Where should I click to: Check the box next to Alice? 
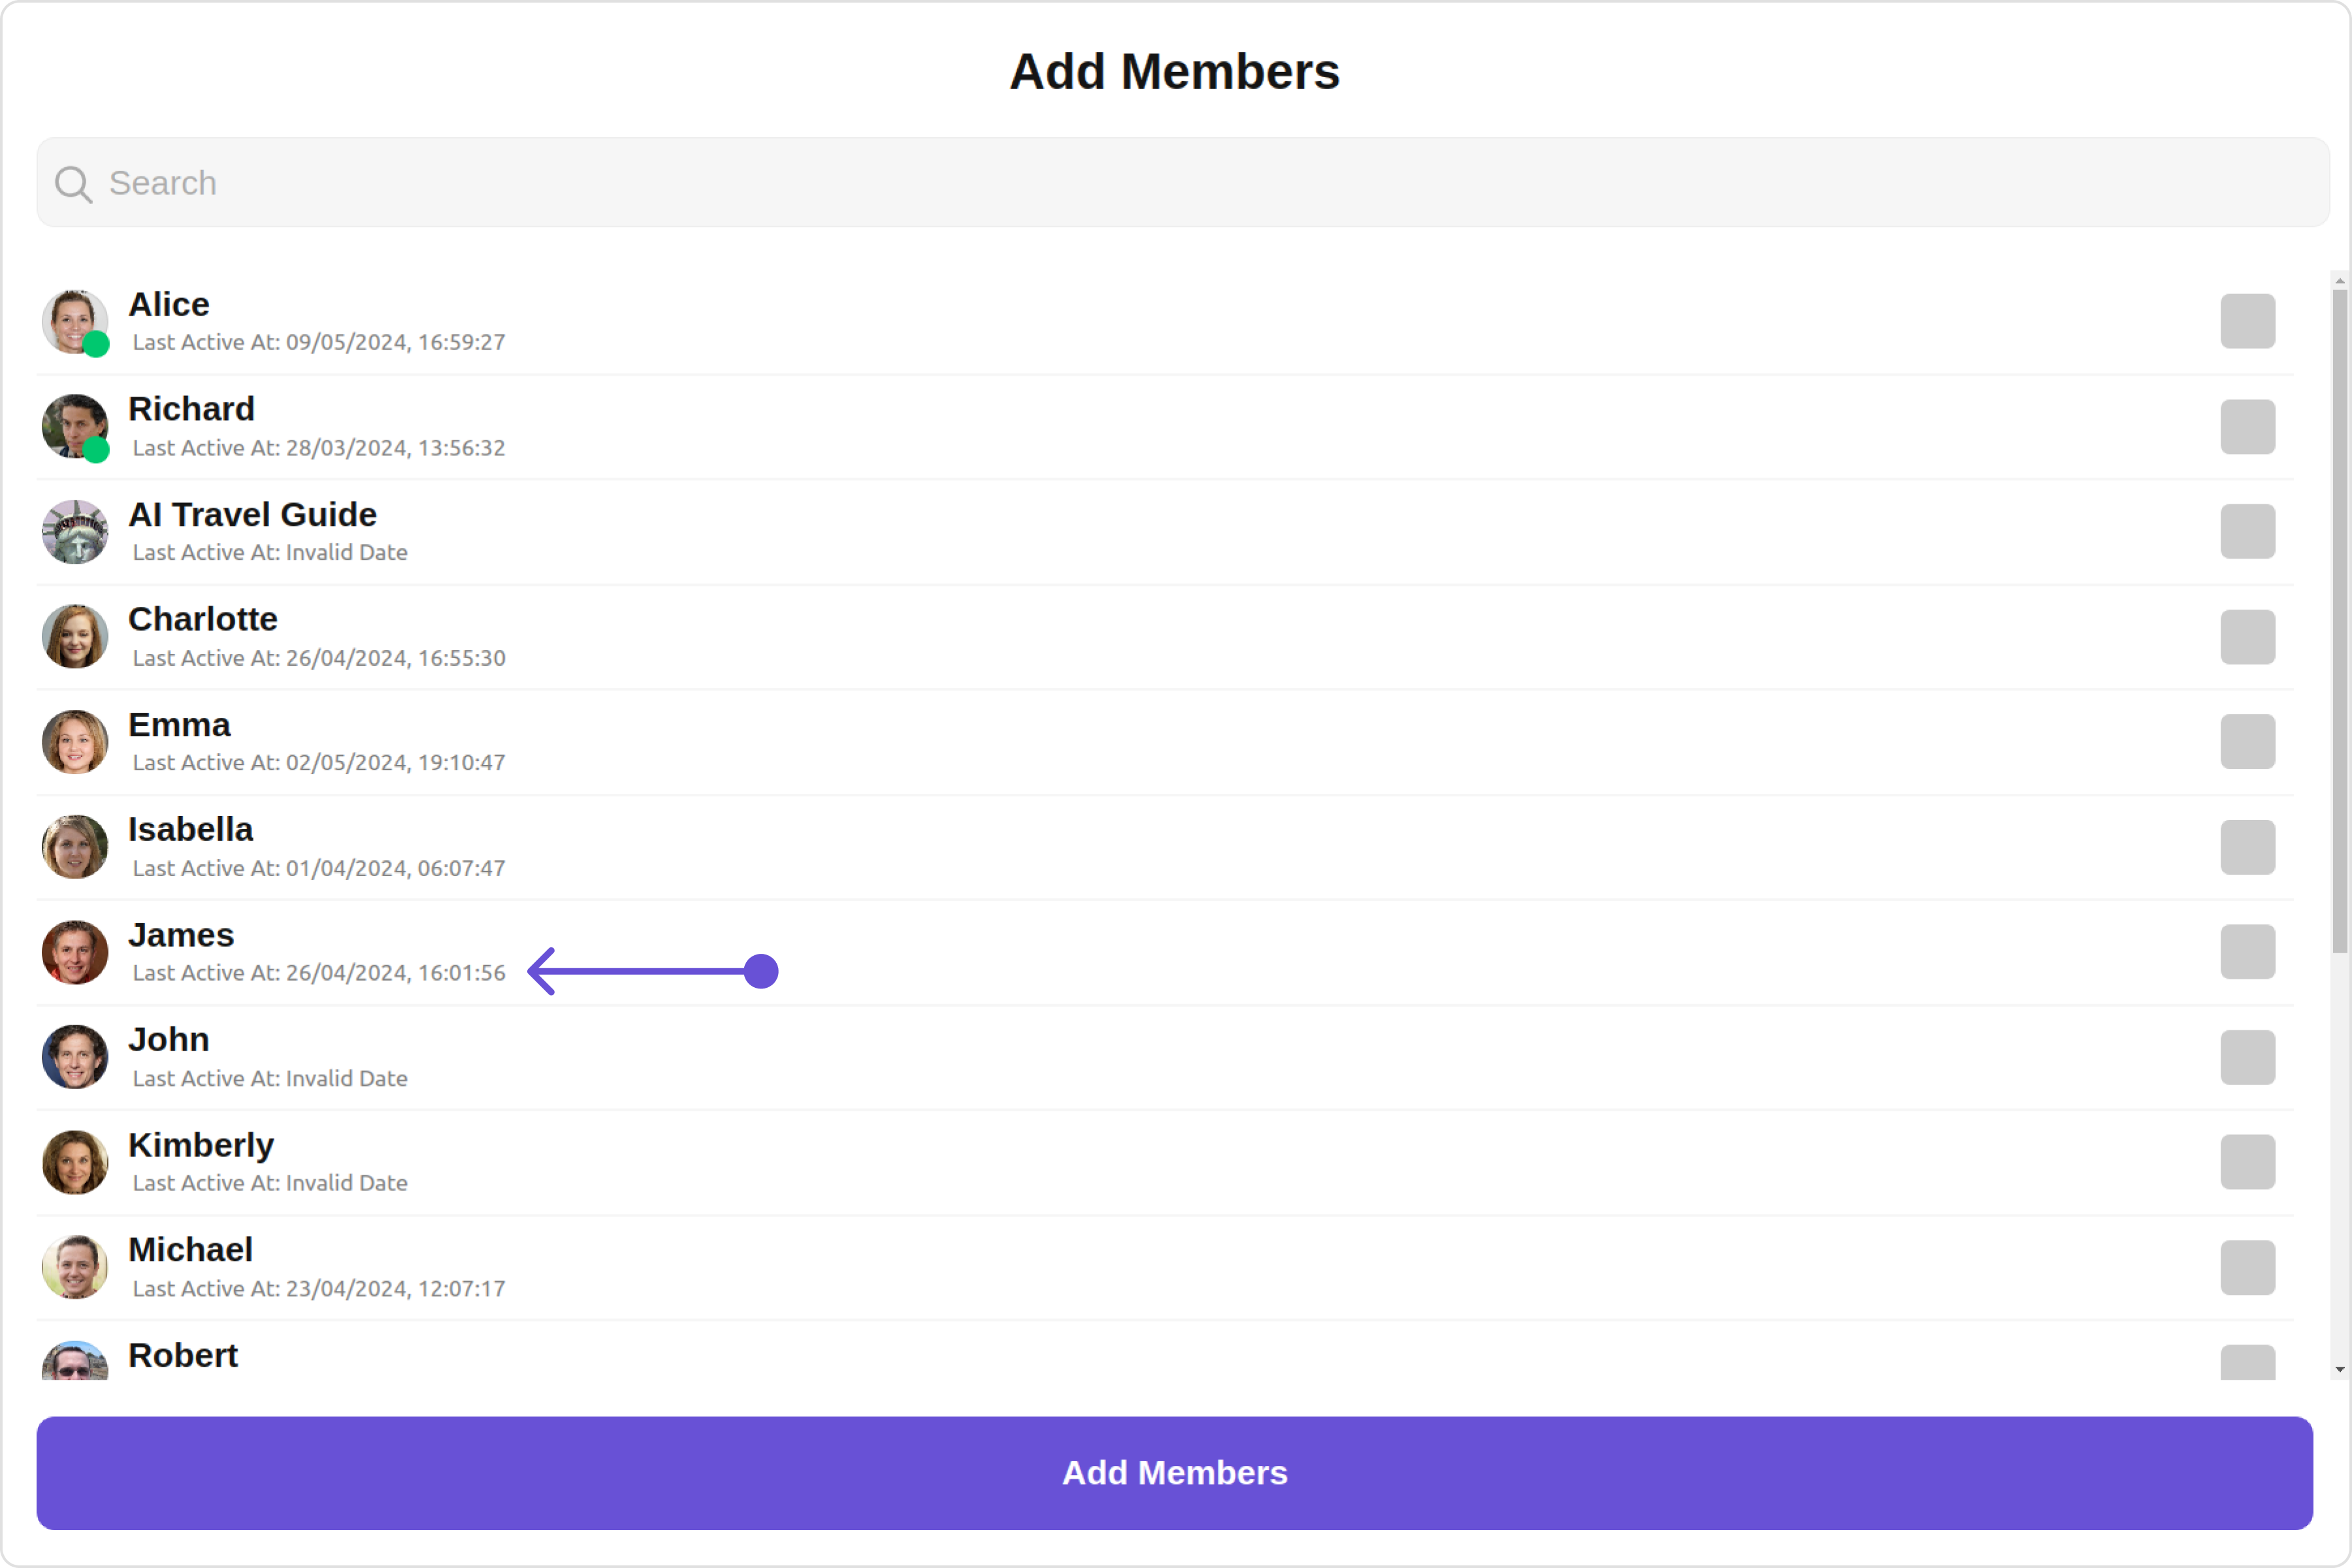click(x=2247, y=321)
